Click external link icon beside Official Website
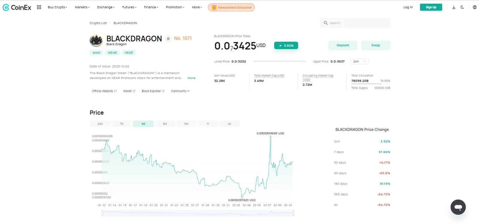This screenshot has width=479, height=224. [x=115, y=91]
